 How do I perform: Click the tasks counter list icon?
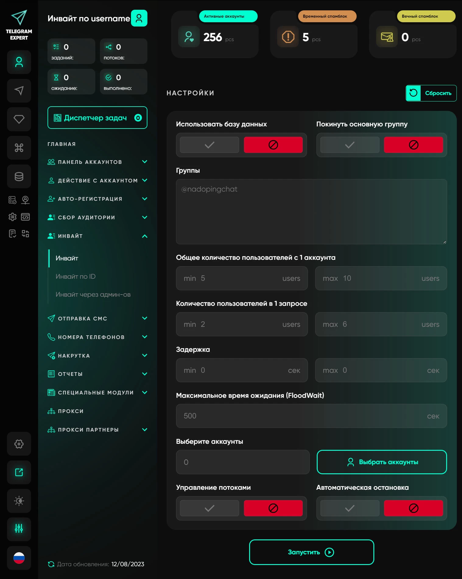click(x=56, y=47)
